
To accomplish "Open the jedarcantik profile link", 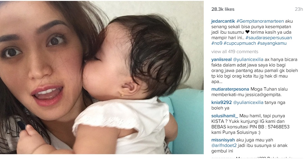I will 223,21.
